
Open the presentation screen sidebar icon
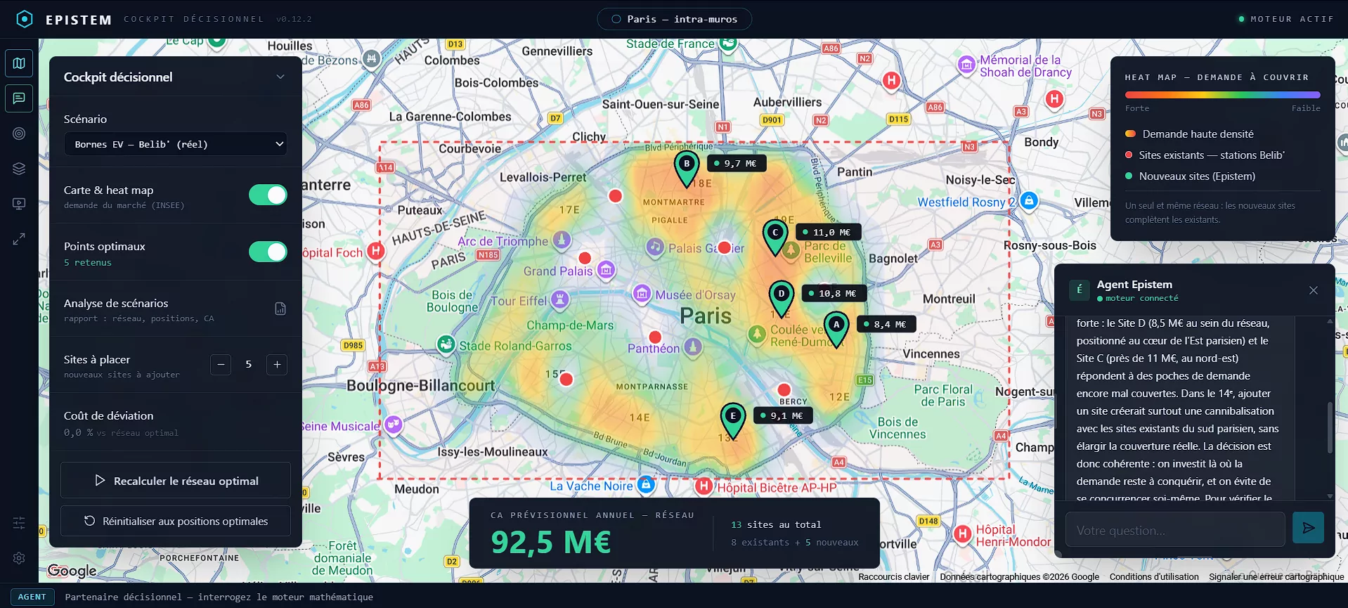[x=19, y=204]
